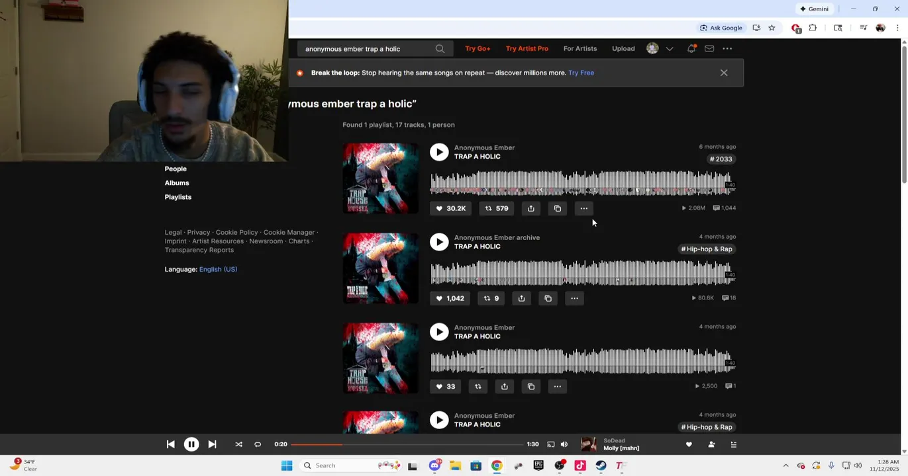Open first TRAP A HOLIC cover artwork
This screenshot has width=908, height=476.
point(380,178)
